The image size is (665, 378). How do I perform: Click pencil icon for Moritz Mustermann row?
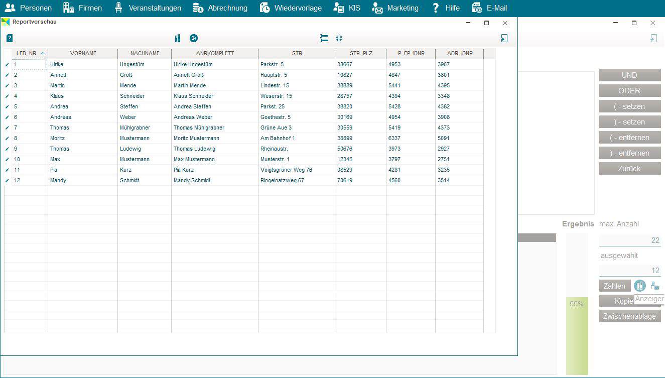click(x=7, y=139)
